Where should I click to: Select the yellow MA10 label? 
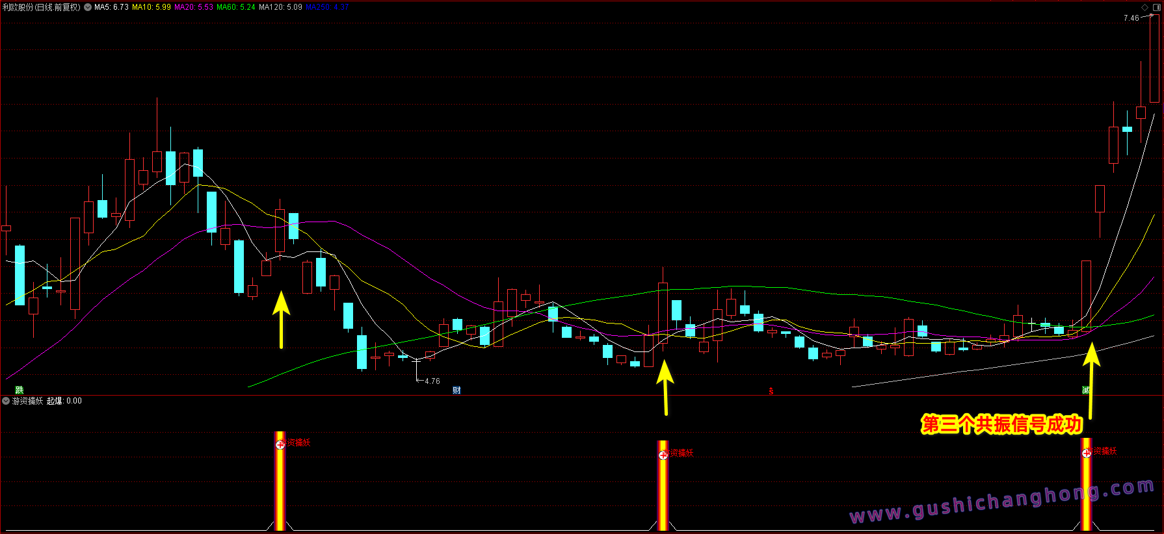[152, 7]
